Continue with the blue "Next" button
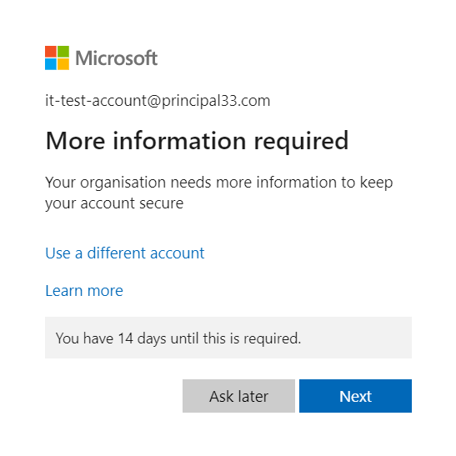Image resolution: width=456 pixels, height=456 pixels. 355,396
